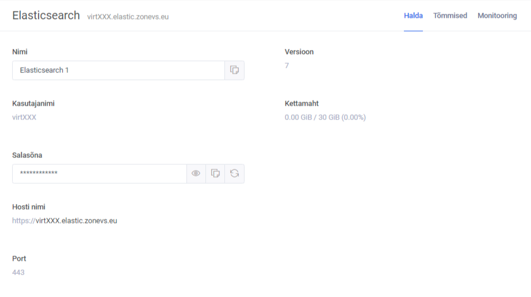This screenshot has height=297, width=531.
Task: Go to the Monitooring tab
Action: 497,16
